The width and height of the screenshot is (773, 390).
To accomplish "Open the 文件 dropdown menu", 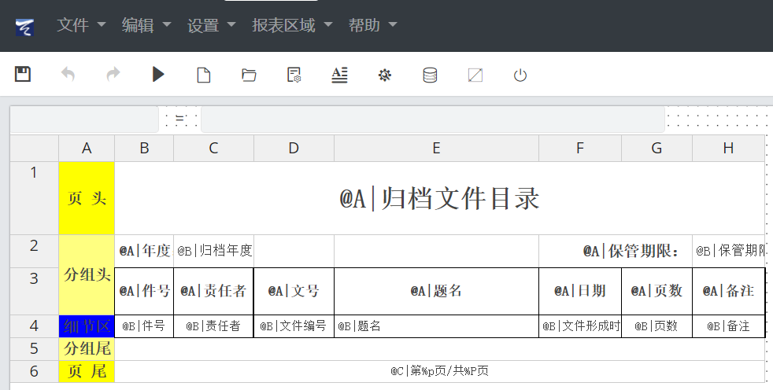I will [81, 25].
